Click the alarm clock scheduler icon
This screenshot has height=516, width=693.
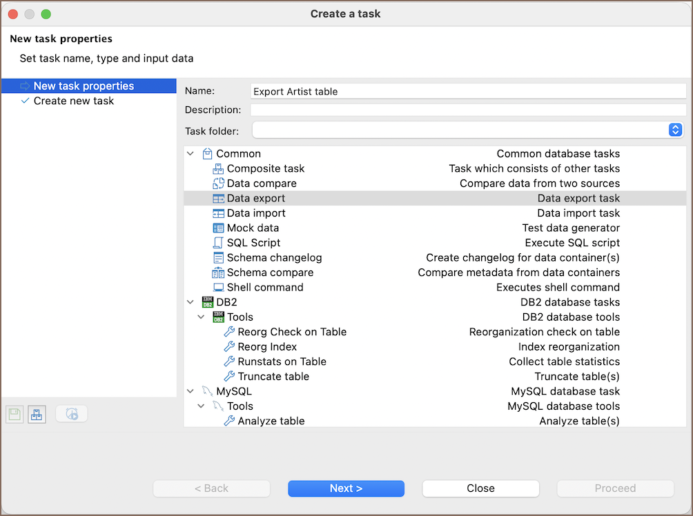click(x=72, y=414)
